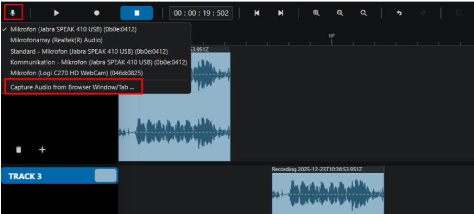Click the timecode display field
The width and height of the screenshot is (474, 214).
201,13
